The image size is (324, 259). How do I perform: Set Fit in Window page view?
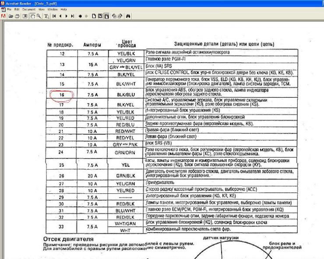click(100, 16)
